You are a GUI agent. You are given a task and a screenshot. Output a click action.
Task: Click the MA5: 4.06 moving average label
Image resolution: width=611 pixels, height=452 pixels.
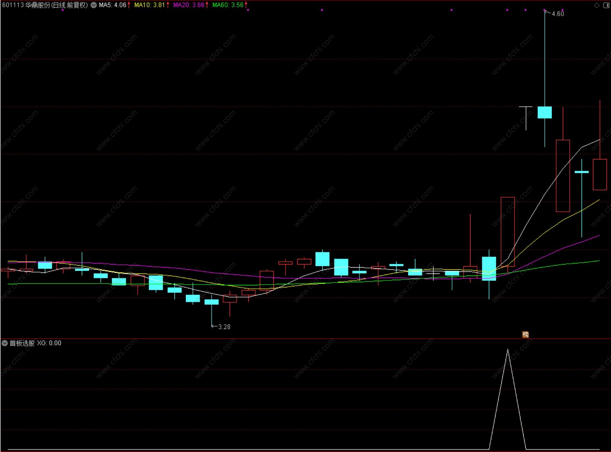point(112,5)
